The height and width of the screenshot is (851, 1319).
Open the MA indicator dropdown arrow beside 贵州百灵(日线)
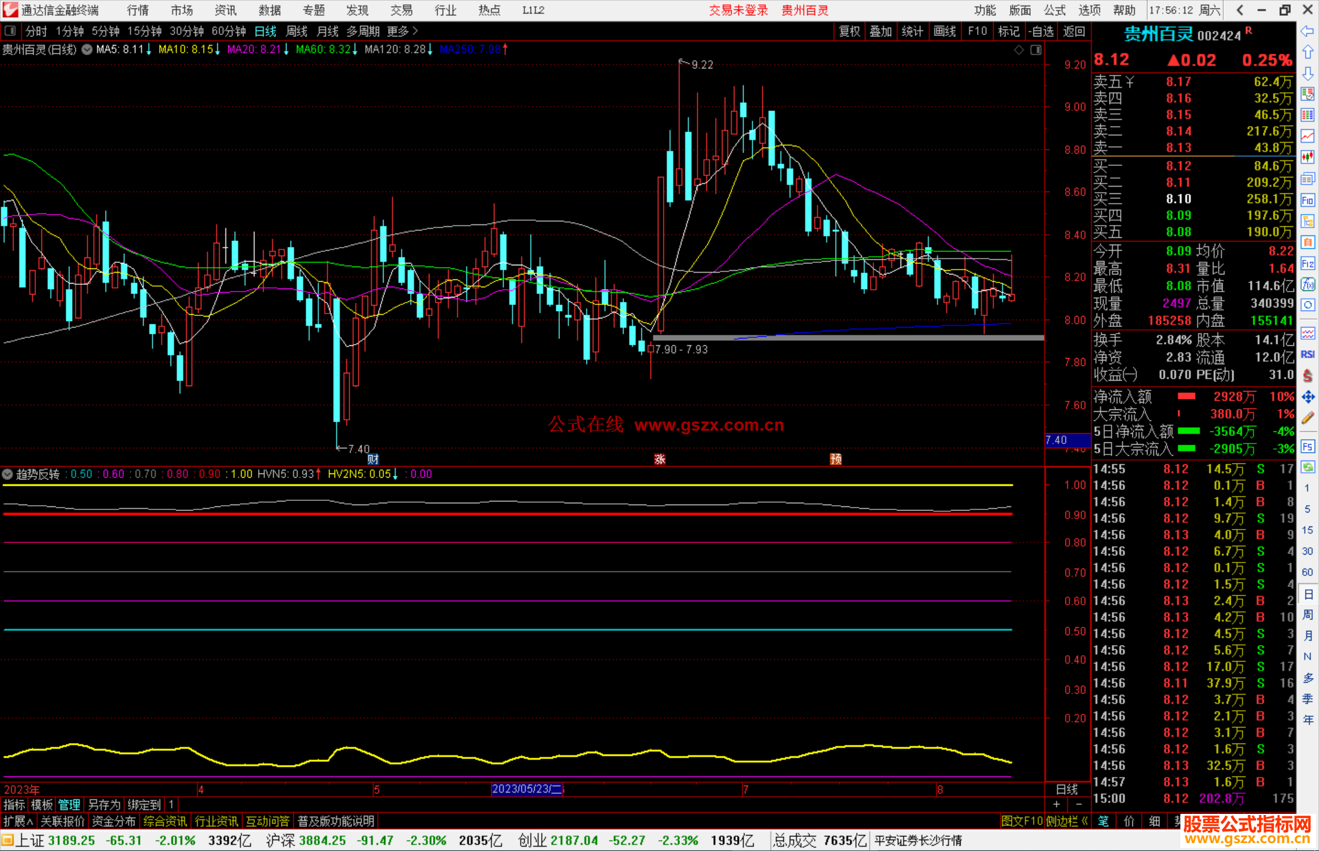(87, 49)
